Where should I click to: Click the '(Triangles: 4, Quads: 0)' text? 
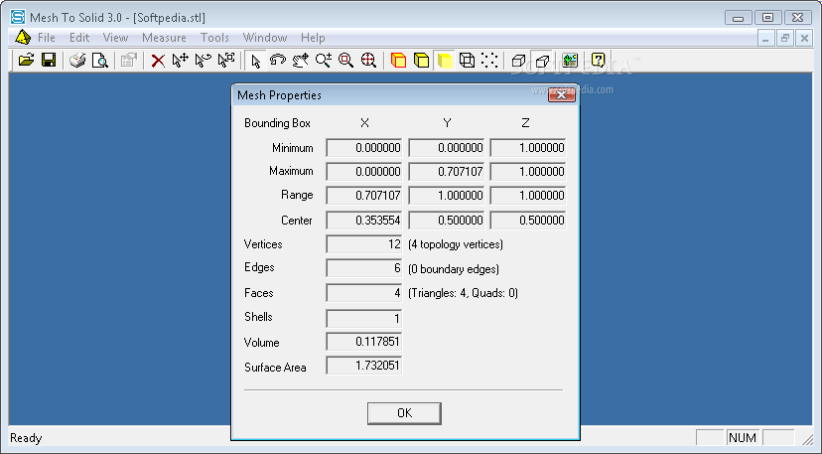point(463,293)
